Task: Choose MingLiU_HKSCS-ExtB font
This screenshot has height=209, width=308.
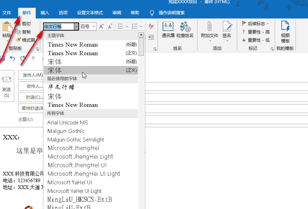Action: pyautogui.click(x=91, y=199)
